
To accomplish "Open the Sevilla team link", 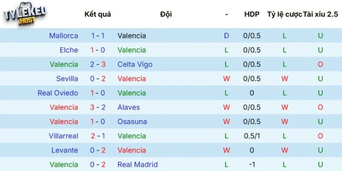I will pos(67,79).
